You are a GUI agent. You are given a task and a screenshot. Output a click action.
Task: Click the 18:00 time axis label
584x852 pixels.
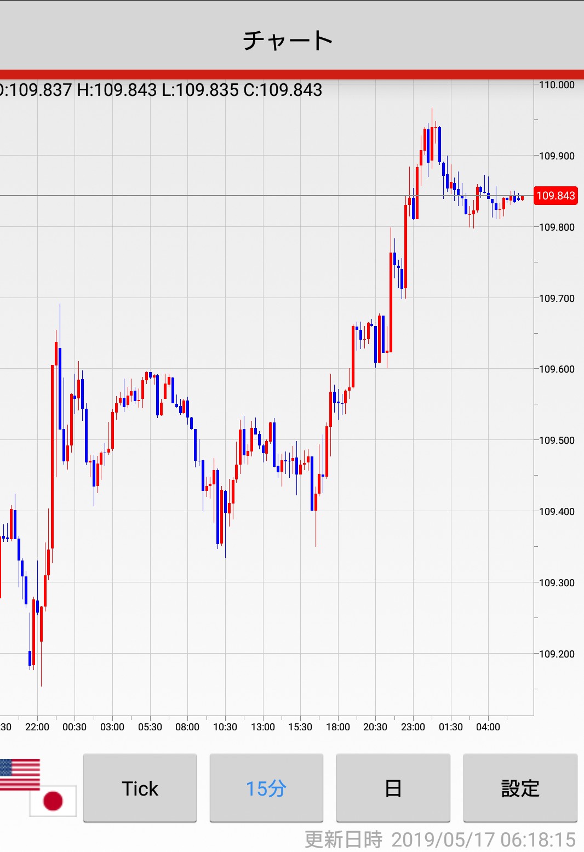tap(337, 727)
